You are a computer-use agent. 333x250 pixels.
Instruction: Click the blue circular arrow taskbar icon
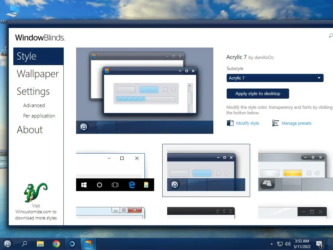tap(72, 243)
